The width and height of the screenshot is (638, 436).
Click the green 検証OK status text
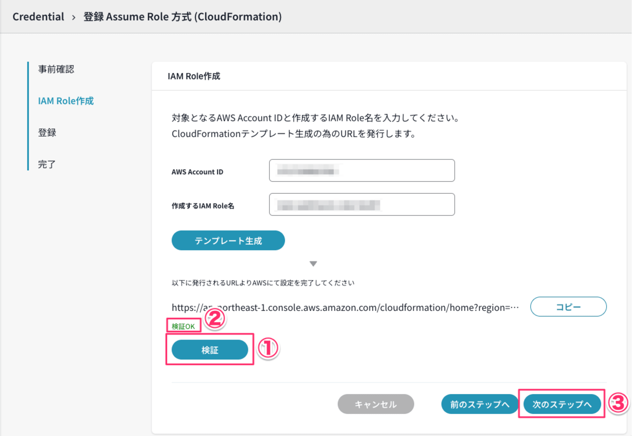coord(183,326)
